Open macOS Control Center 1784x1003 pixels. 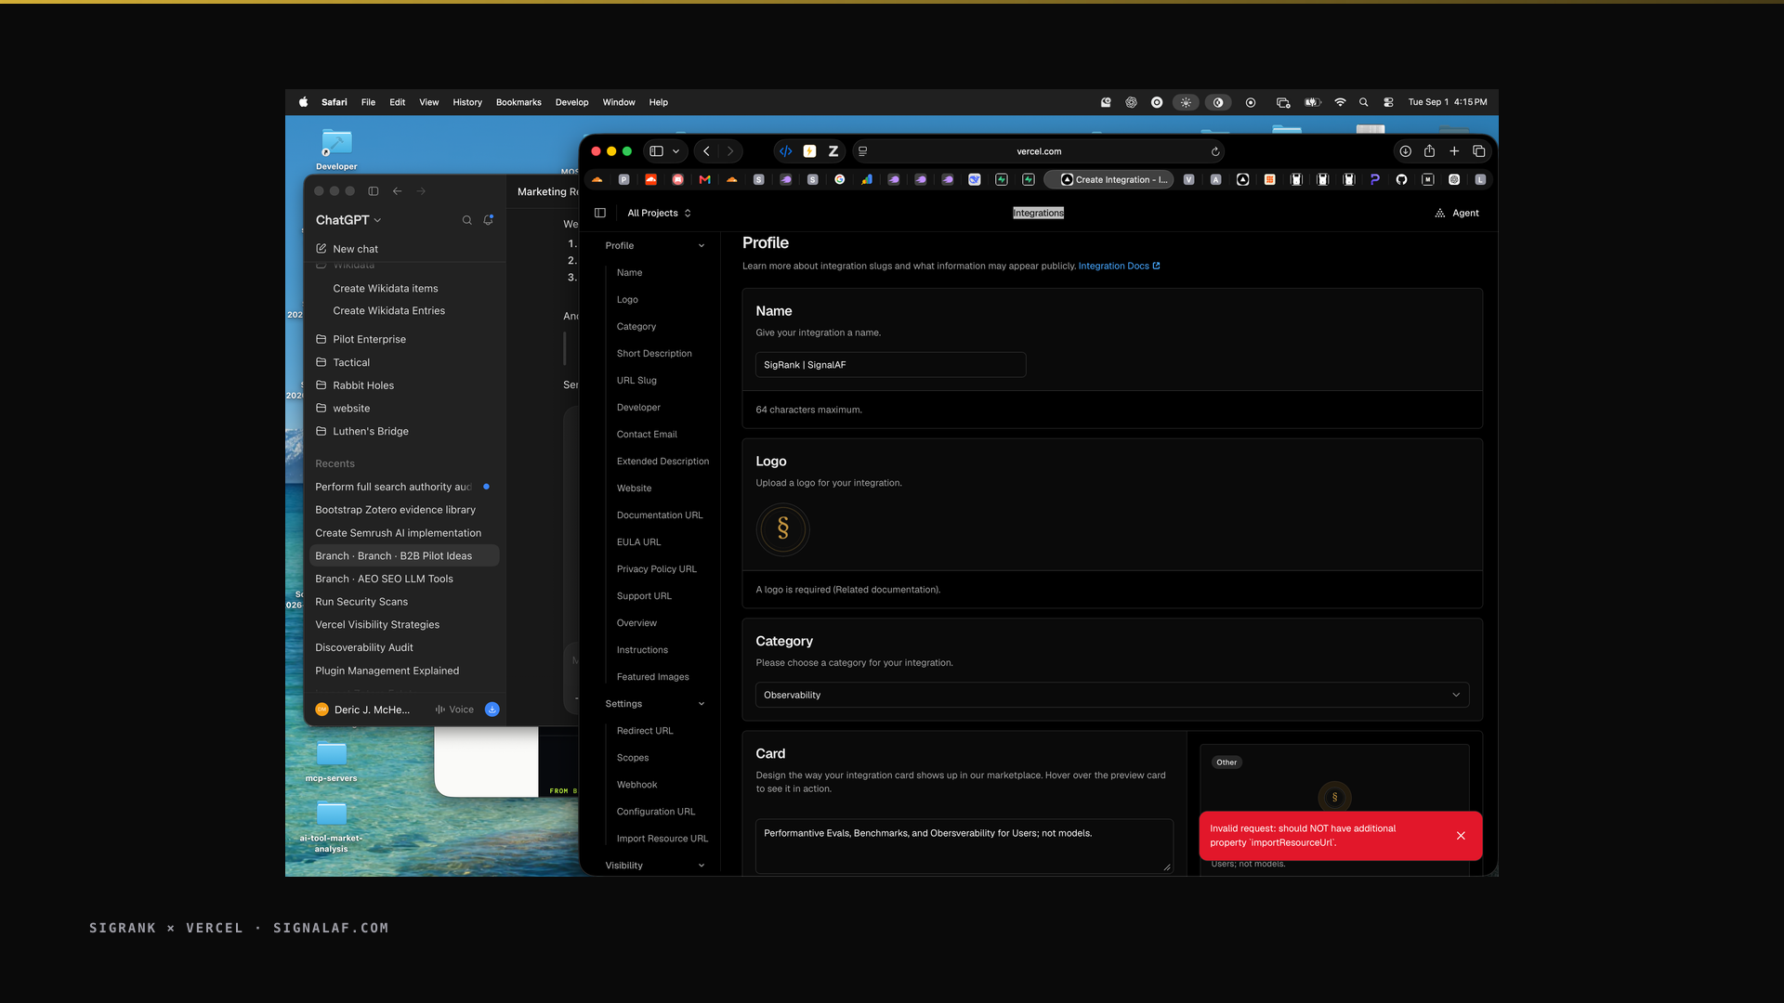(x=1388, y=102)
